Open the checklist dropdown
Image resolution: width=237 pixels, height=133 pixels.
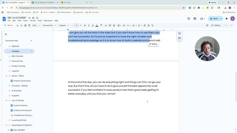129,25
